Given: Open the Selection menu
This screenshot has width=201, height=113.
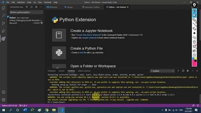Looking at the screenshot, I should [21, 2].
